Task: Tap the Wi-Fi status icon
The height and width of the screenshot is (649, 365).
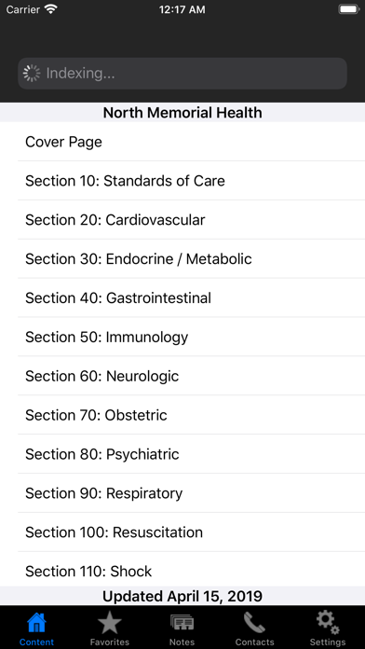Action: 51,9
